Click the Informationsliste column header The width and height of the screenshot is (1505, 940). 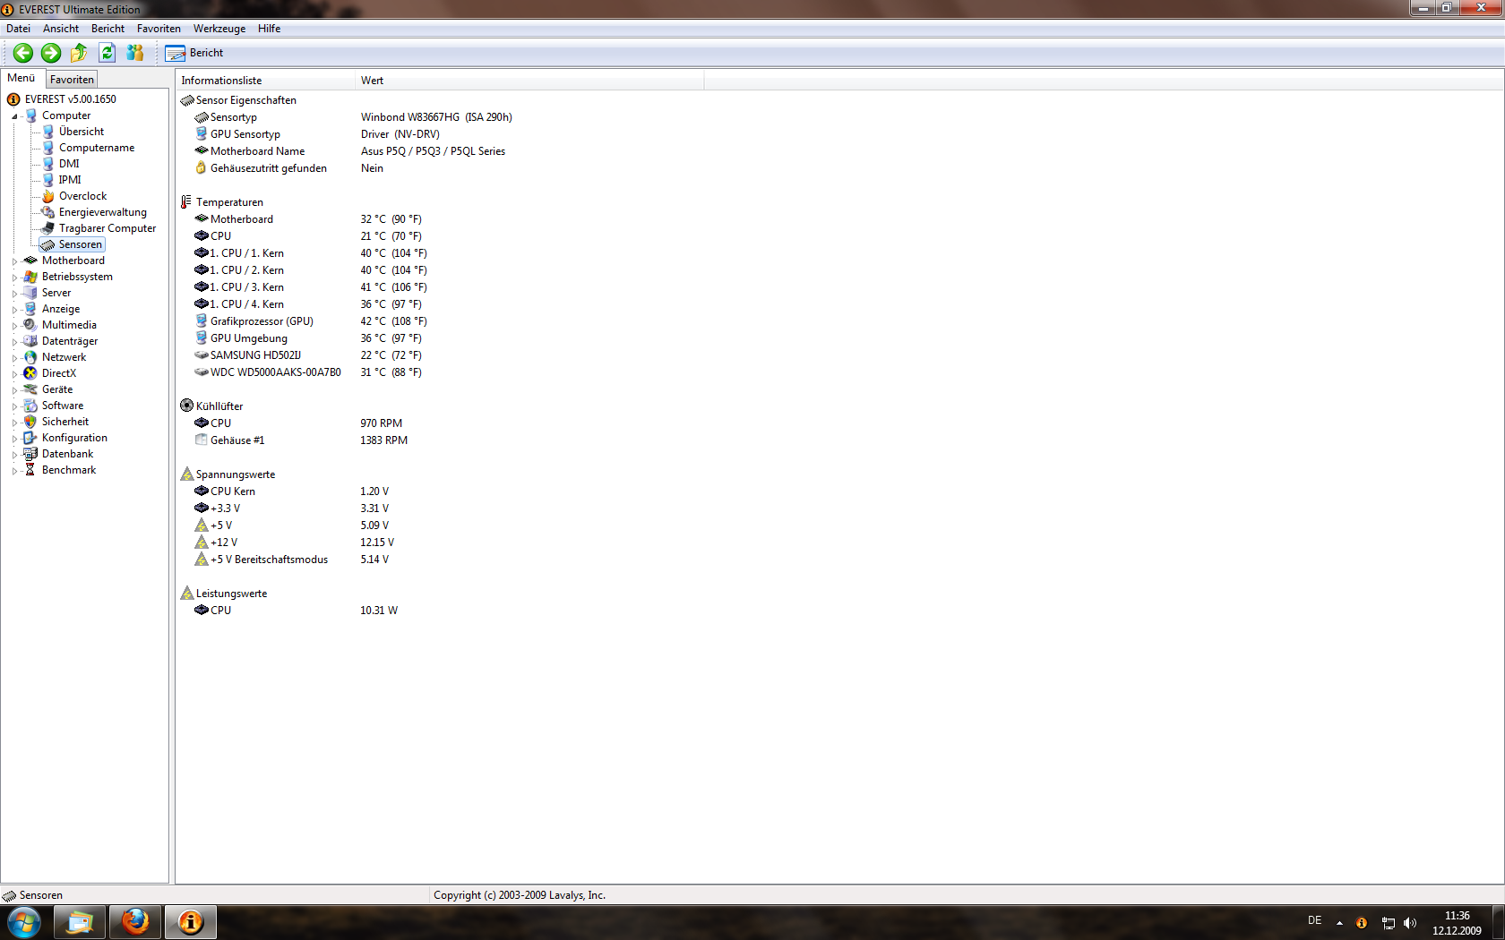pyautogui.click(x=265, y=81)
